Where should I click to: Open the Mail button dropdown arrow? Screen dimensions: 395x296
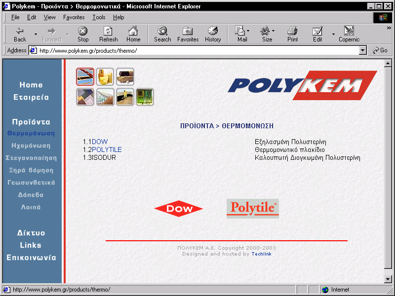click(x=248, y=31)
